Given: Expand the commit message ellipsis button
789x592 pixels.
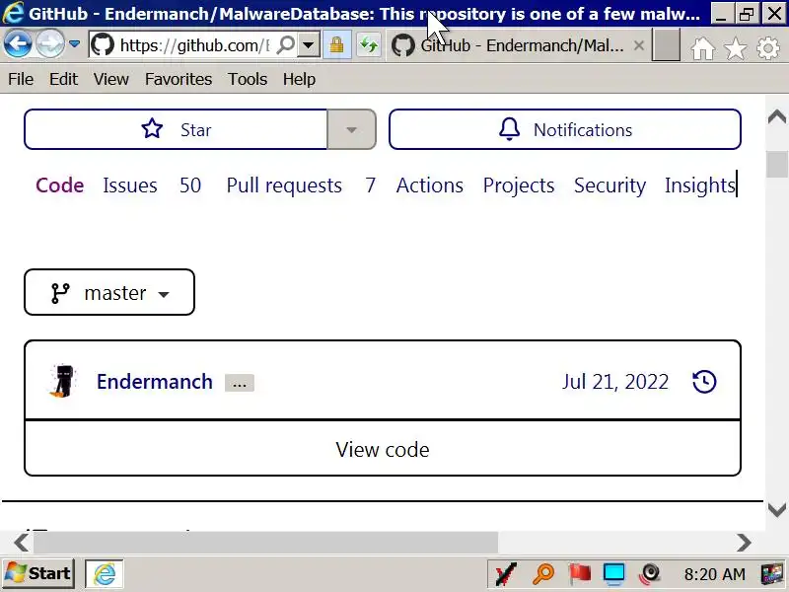Looking at the screenshot, I should 240,383.
